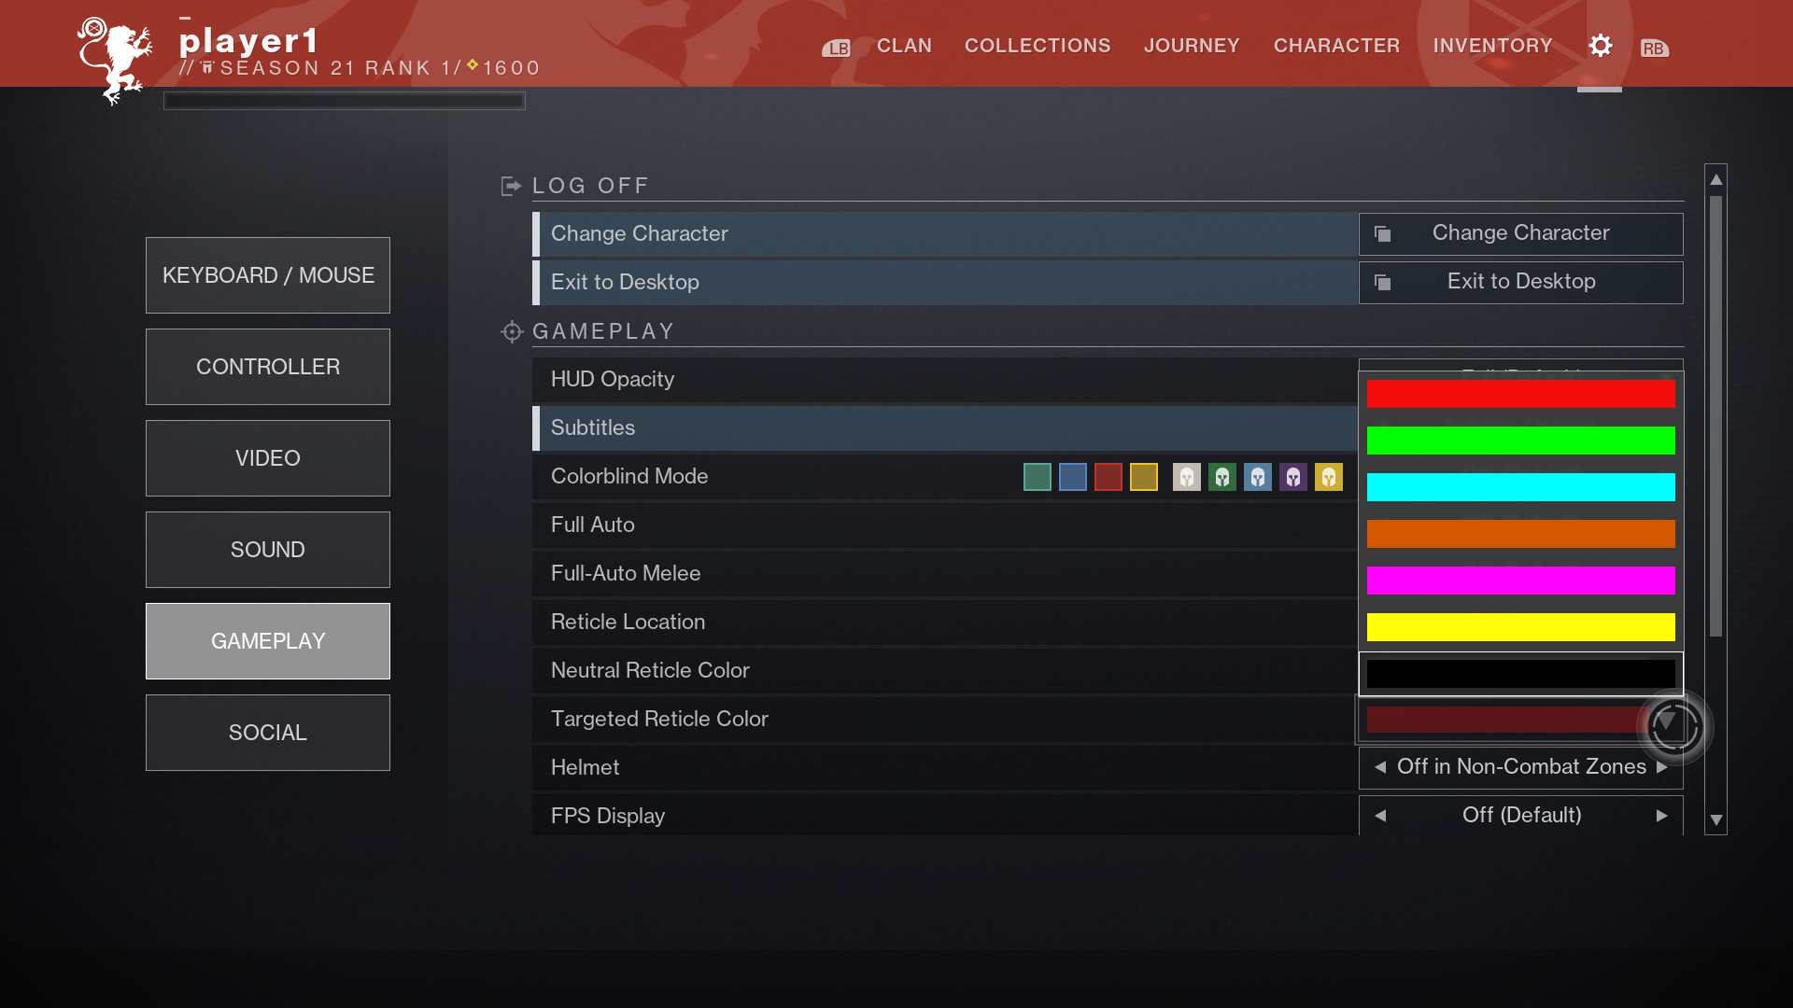Toggle the SOCIAL settings menu
The image size is (1793, 1008).
click(x=267, y=733)
